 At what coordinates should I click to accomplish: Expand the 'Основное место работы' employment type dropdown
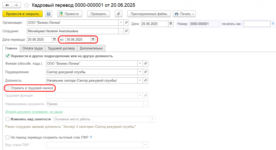tap(153, 119)
